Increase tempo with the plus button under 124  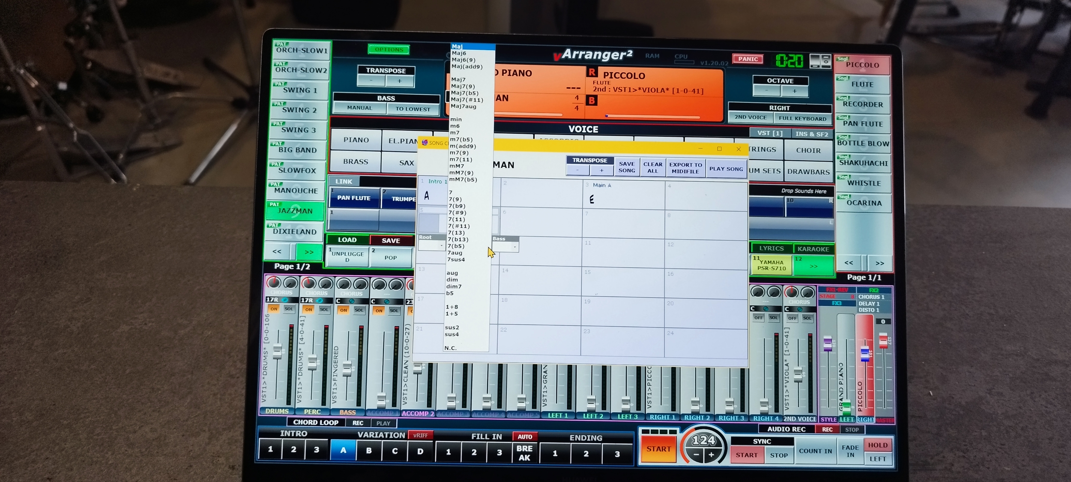tap(711, 455)
